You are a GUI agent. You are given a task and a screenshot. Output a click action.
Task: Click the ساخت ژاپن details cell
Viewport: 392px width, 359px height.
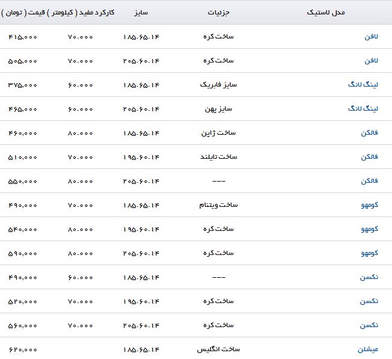point(218,133)
